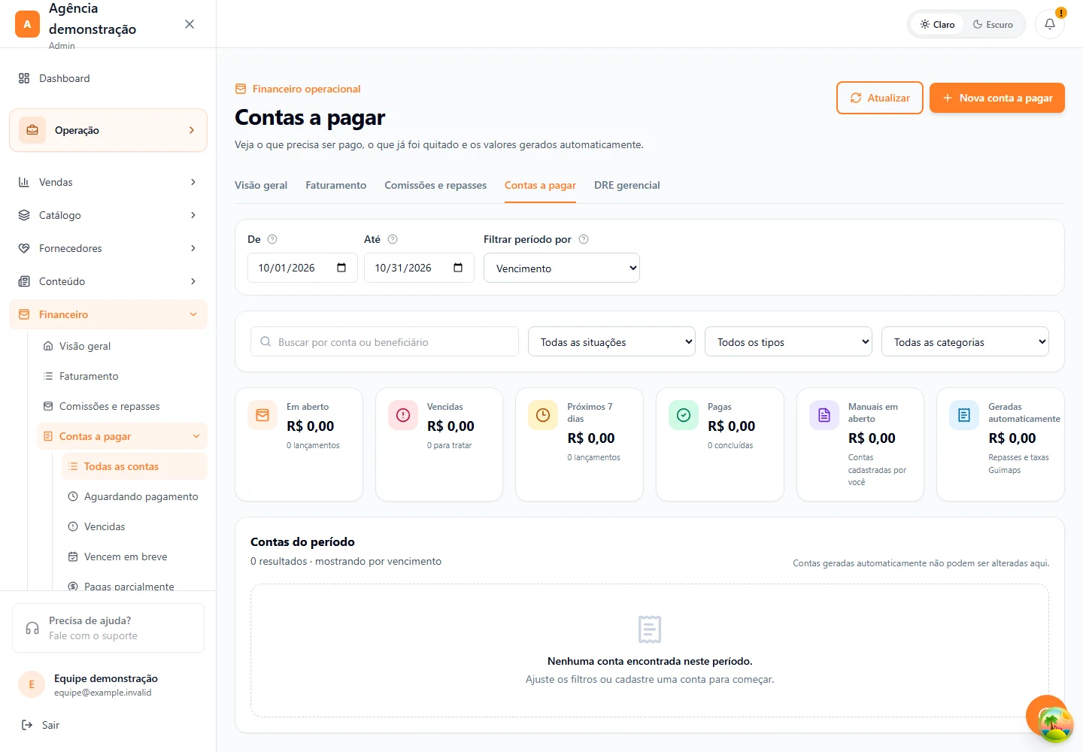This screenshot has width=1083, height=752.
Task: Click help icon beside Filtrar período por
Action: point(584,239)
